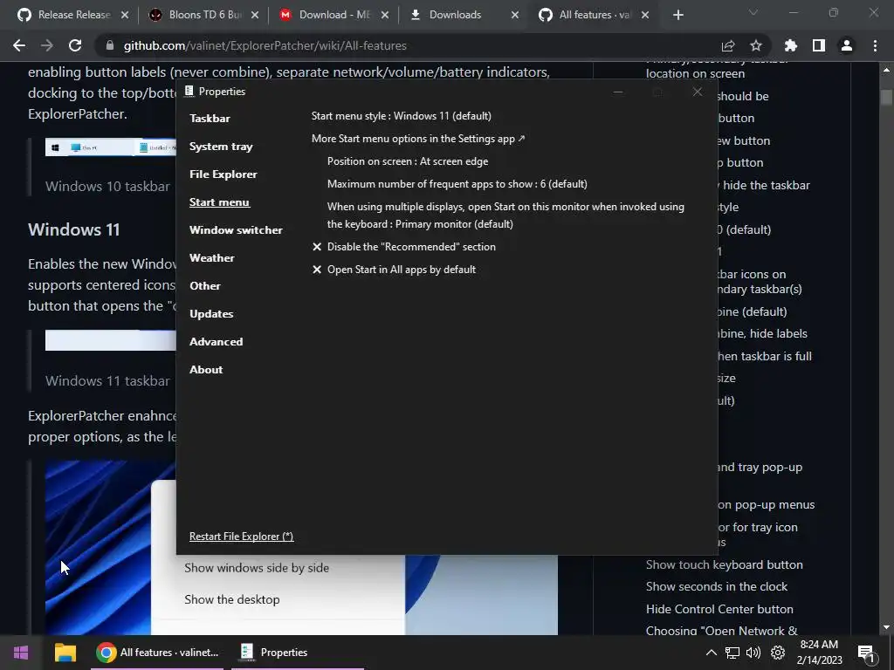The height and width of the screenshot is (670, 894).
Task: Open Show touch keyboard button wiki link
Action: [x=724, y=564]
